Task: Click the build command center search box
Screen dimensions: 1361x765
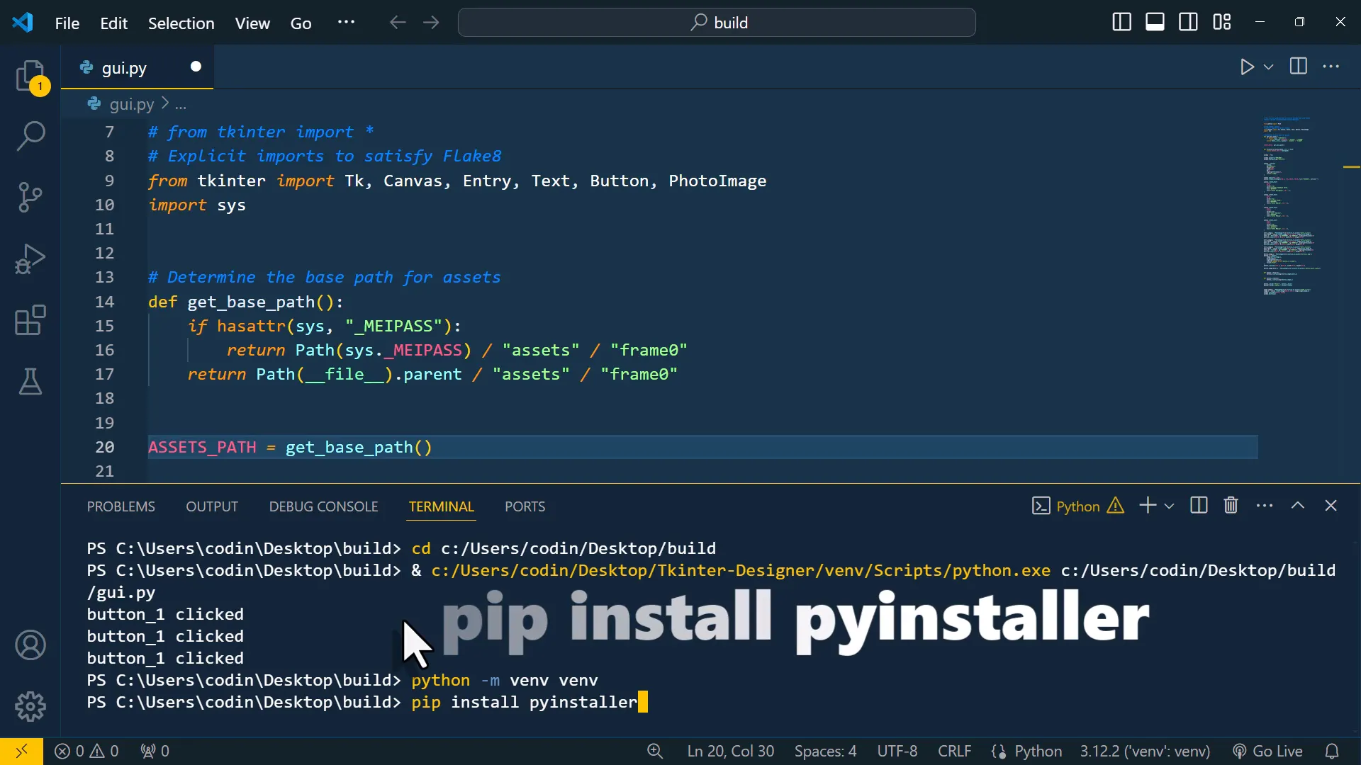Action: (x=716, y=22)
